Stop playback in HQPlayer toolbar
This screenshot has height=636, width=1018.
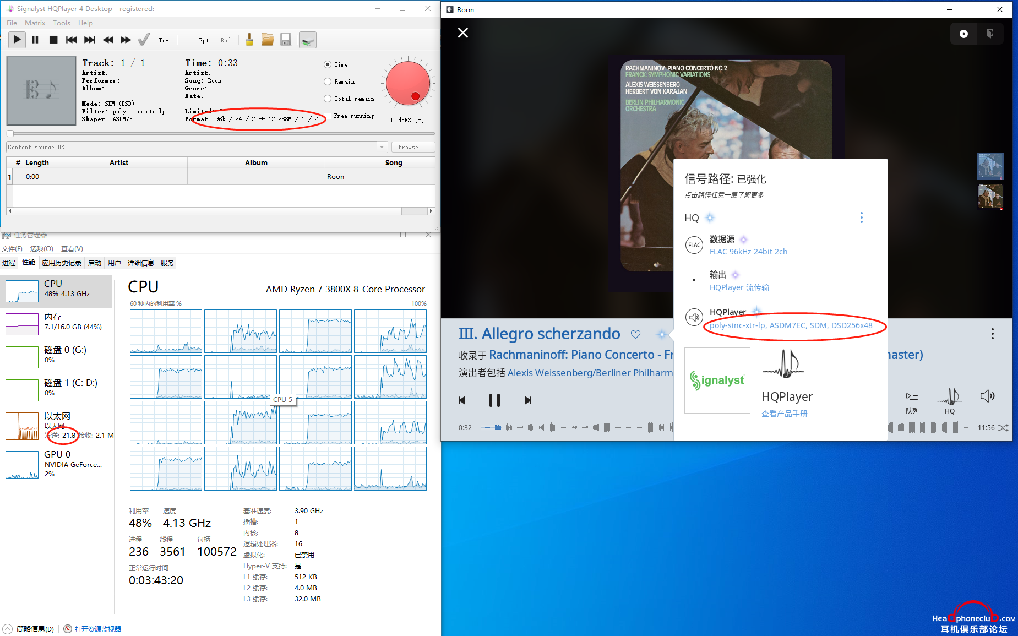point(53,40)
